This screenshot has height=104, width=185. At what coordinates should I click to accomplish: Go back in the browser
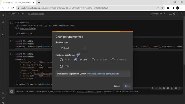click(3, 8)
